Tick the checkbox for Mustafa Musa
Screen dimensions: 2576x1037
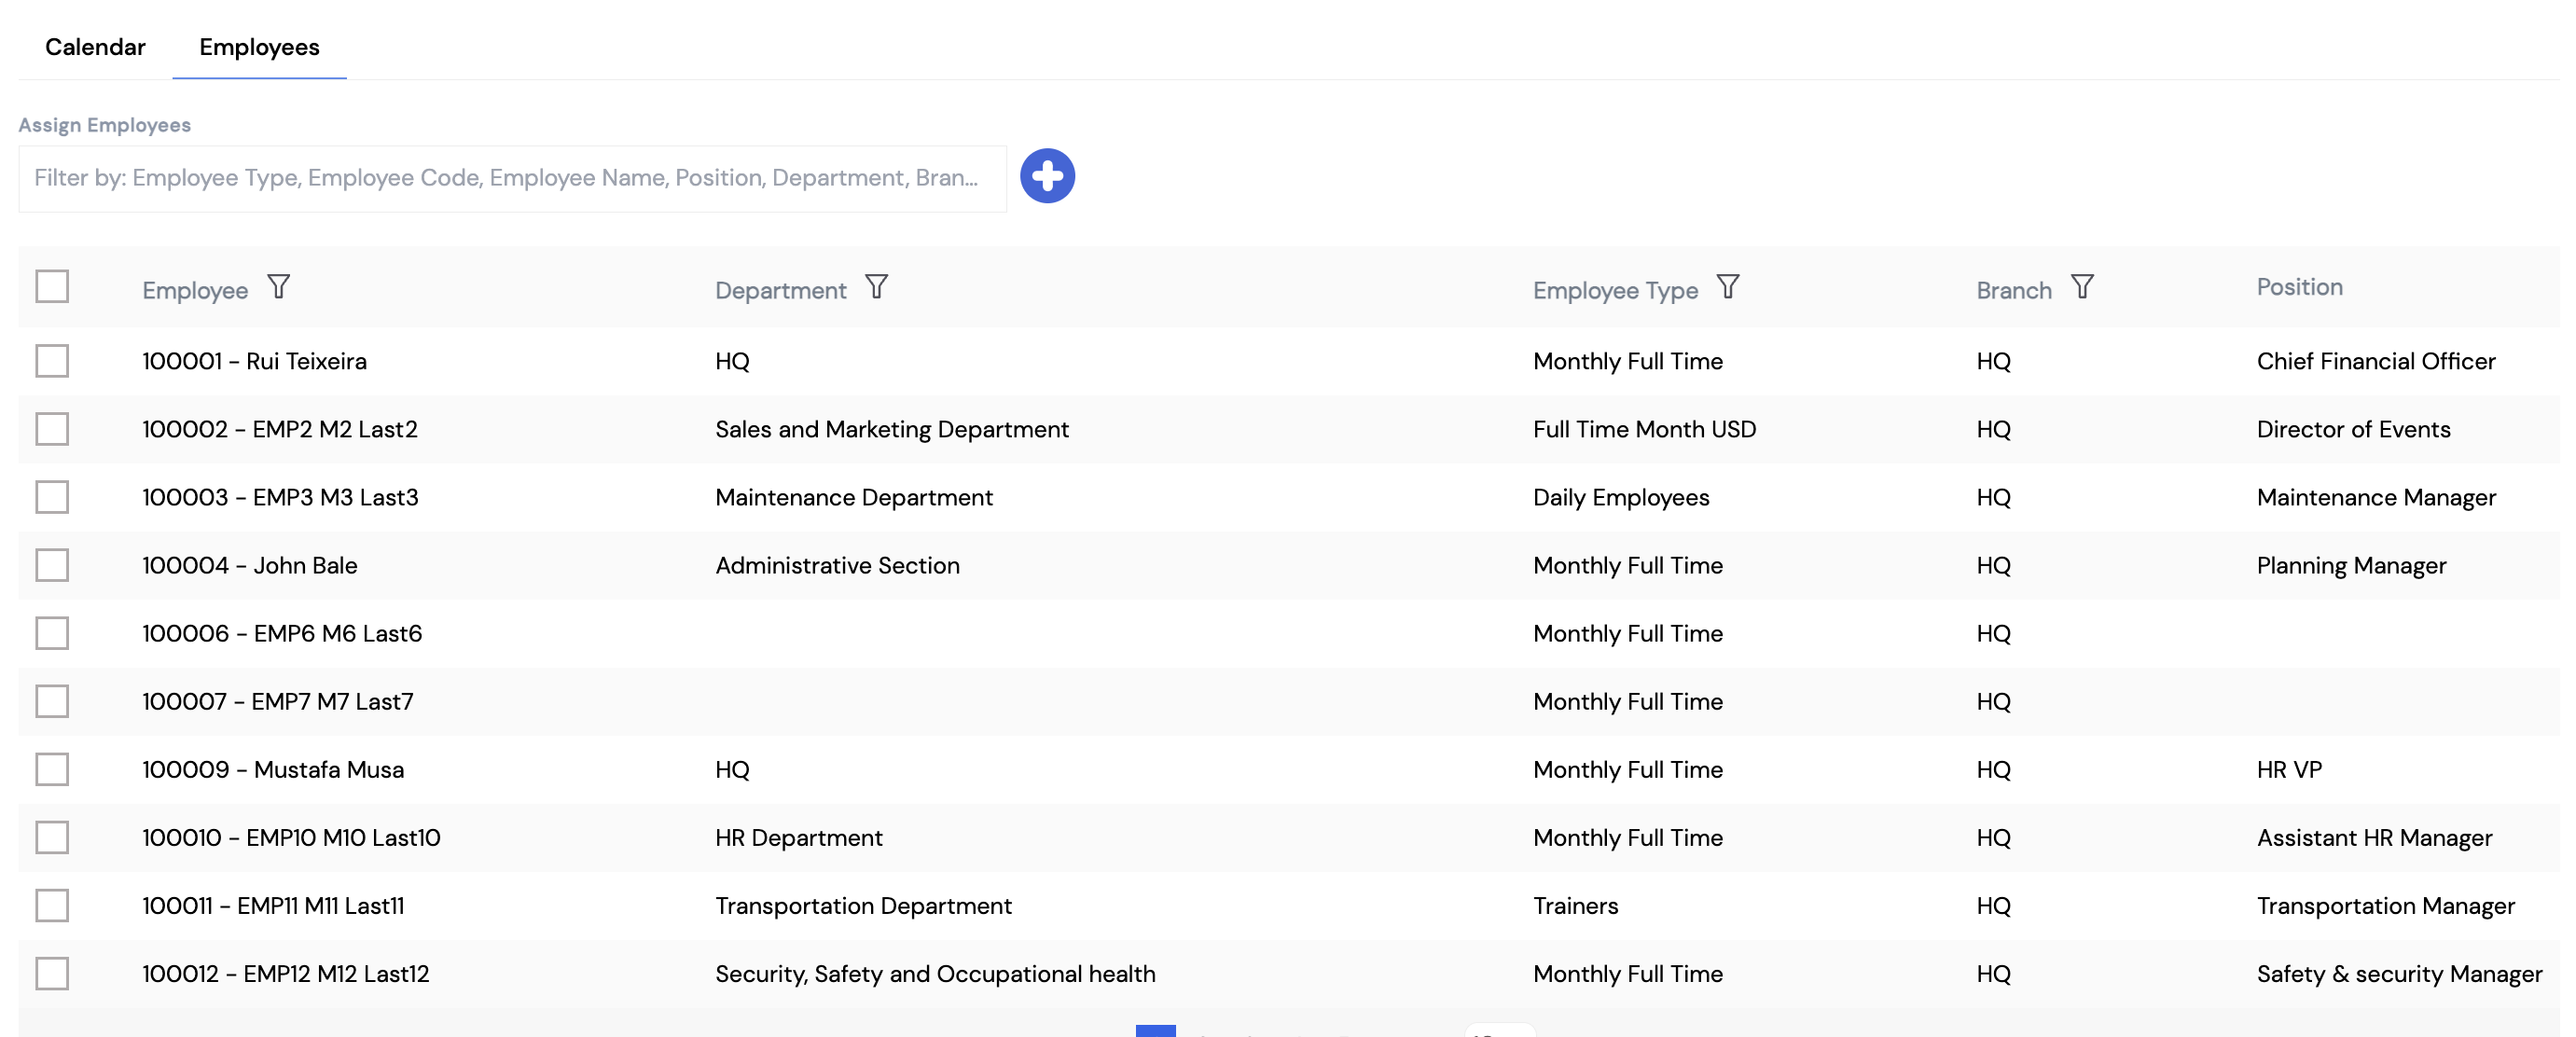click(52, 769)
